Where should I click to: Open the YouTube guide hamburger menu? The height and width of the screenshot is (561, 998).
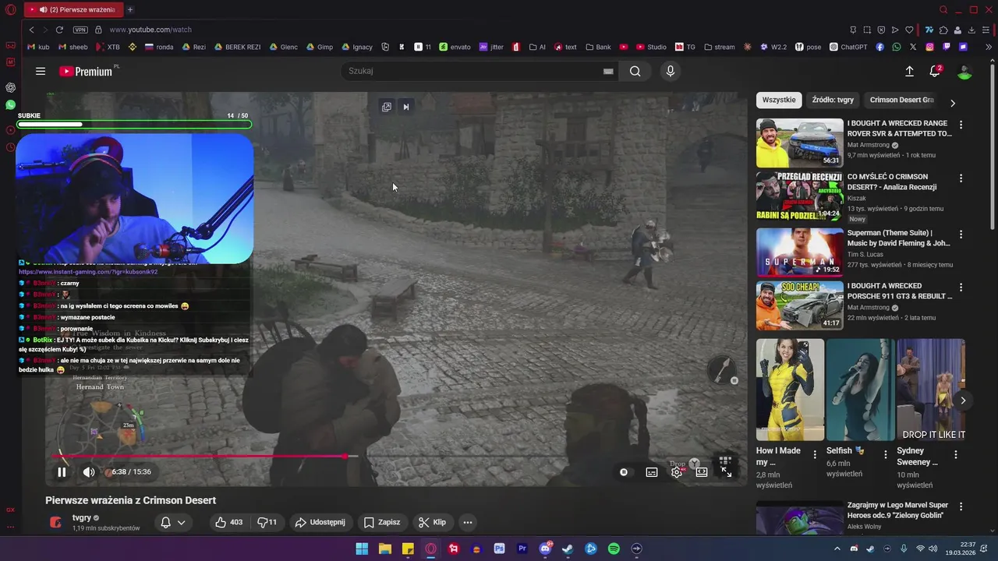pyautogui.click(x=41, y=71)
